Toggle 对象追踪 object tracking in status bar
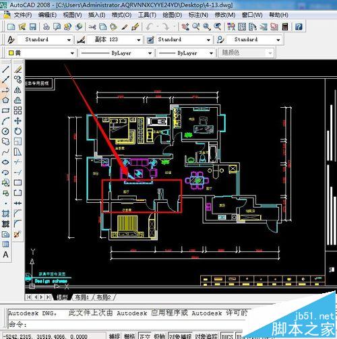This screenshot has height=339, width=337. pyautogui.click(x=206, y=336)
